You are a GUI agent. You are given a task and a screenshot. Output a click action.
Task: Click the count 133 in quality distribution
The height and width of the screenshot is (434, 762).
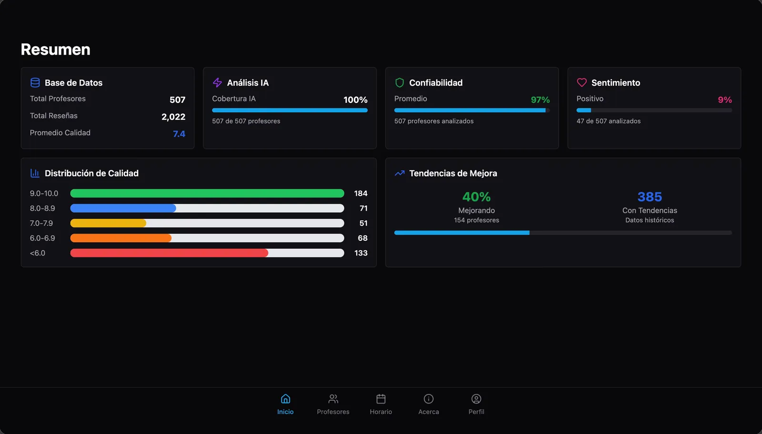(x=361, y=253)
